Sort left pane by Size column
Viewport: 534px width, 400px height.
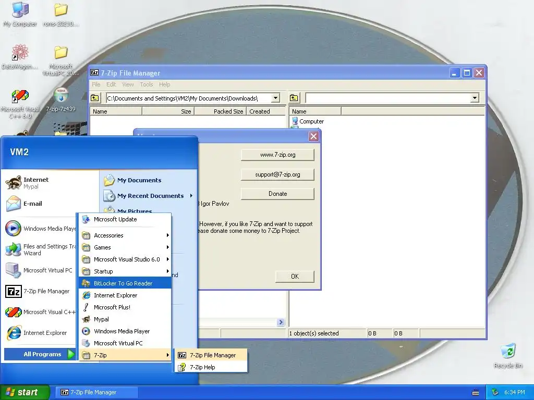click(168, 111)
